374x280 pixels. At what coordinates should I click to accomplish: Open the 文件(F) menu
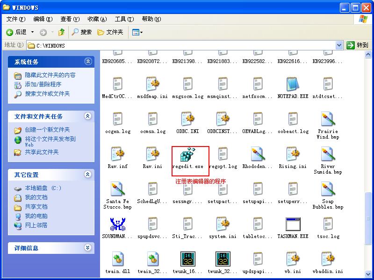pyautogui.click(x=16, y=19)
